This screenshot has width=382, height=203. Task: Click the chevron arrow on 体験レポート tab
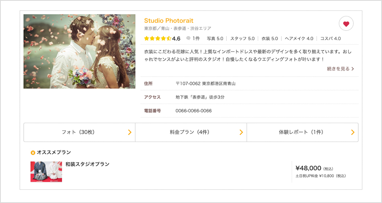pyautogui.click(x=353, y=132)
